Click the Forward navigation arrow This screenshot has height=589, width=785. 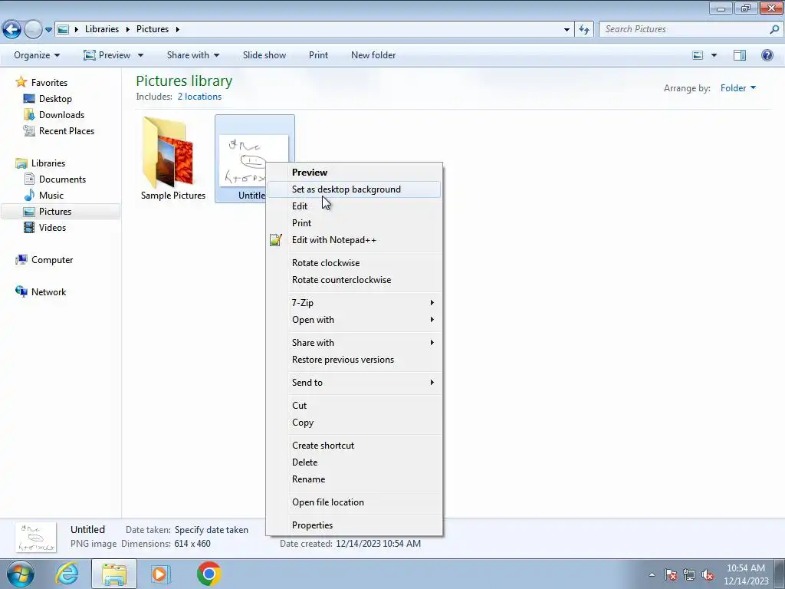pos(33,29)
